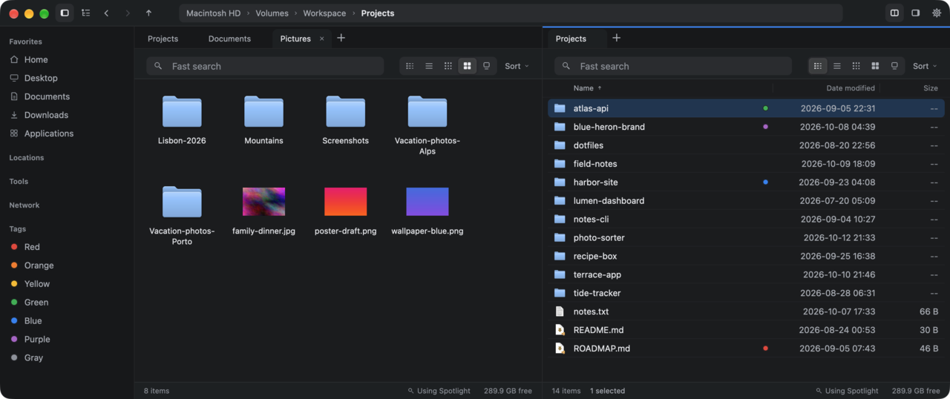Switch left pane to details view
Viewport: 950px width, 399px height.
(x=410, y=66)
